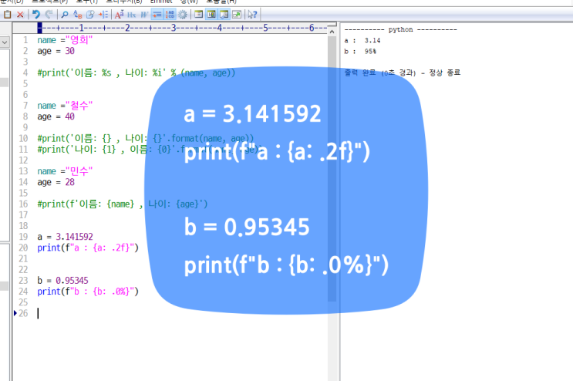This screenshot has height=381, width=573.
Task: Open Preferences via the gear icon
Action: point(183,15)
